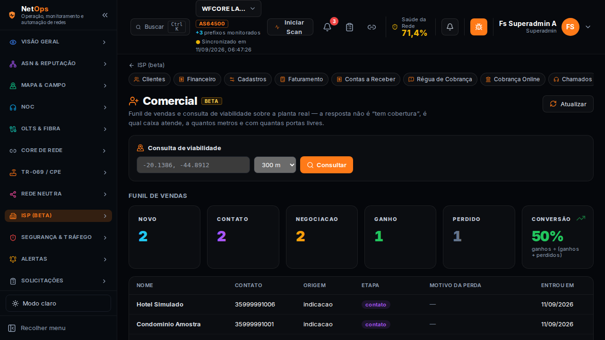Click the eye icon for Visão Geral
The width and height of the screenshot is (605, 340).
tap(13, 42)
